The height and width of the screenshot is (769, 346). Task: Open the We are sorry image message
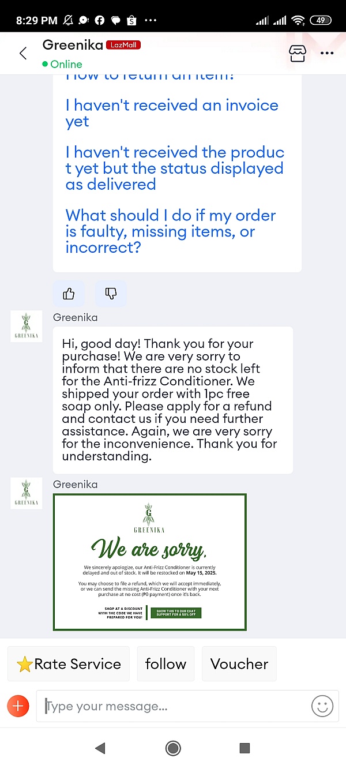coord(150,562)
